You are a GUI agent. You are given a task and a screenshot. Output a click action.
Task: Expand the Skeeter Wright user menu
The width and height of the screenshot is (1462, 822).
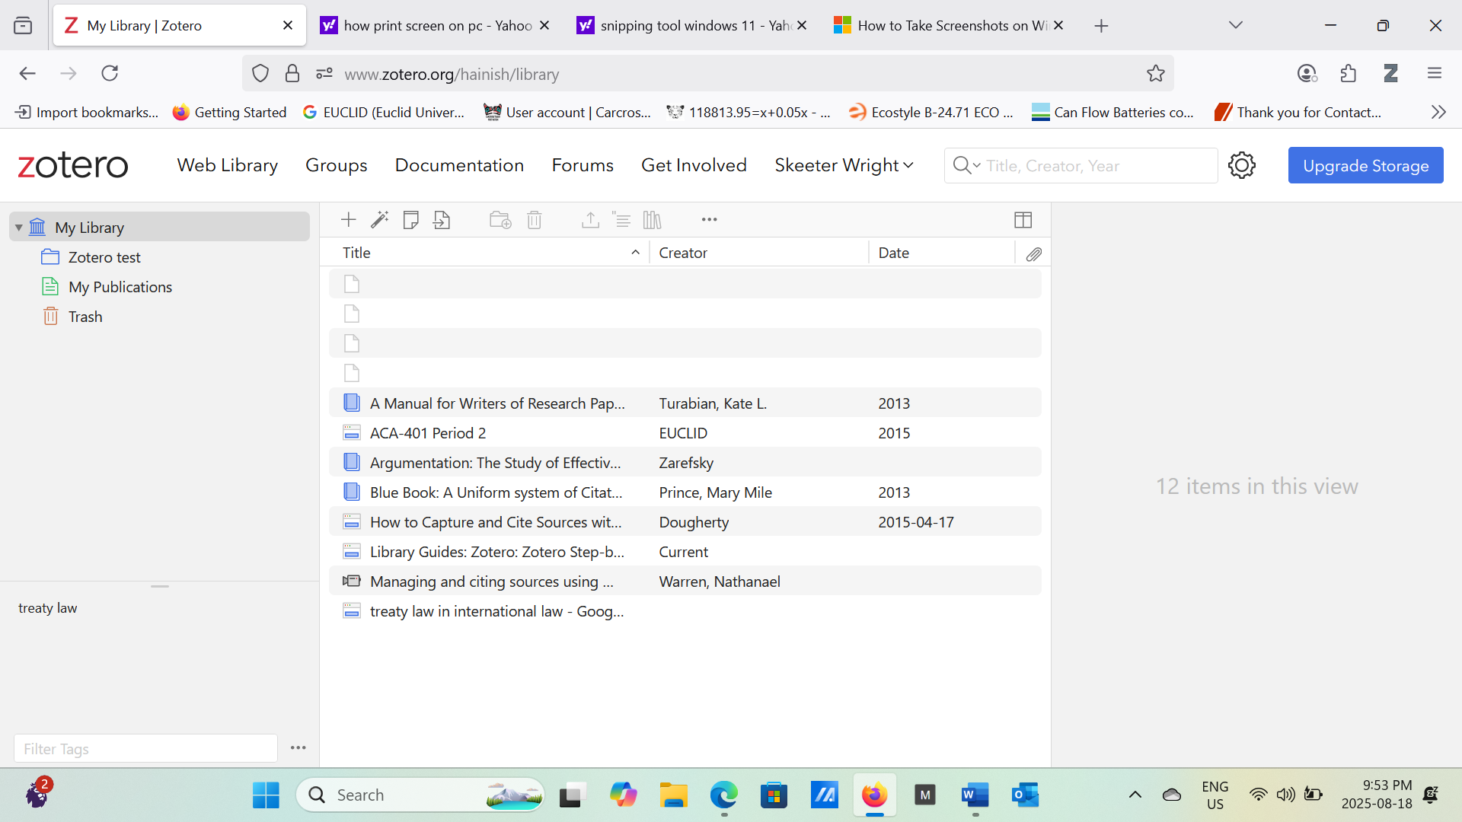(844, 165)
